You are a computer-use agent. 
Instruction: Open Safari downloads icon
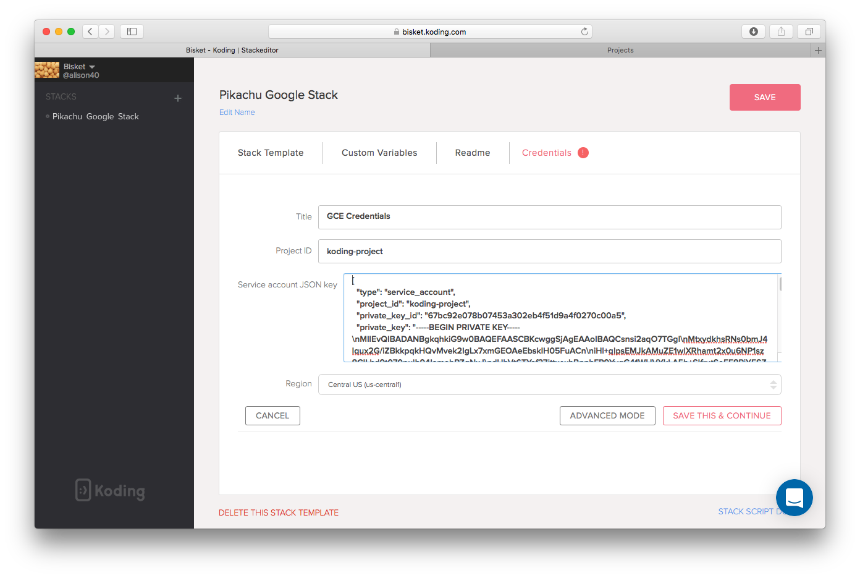pyautogui.click(x=753, y=32)
